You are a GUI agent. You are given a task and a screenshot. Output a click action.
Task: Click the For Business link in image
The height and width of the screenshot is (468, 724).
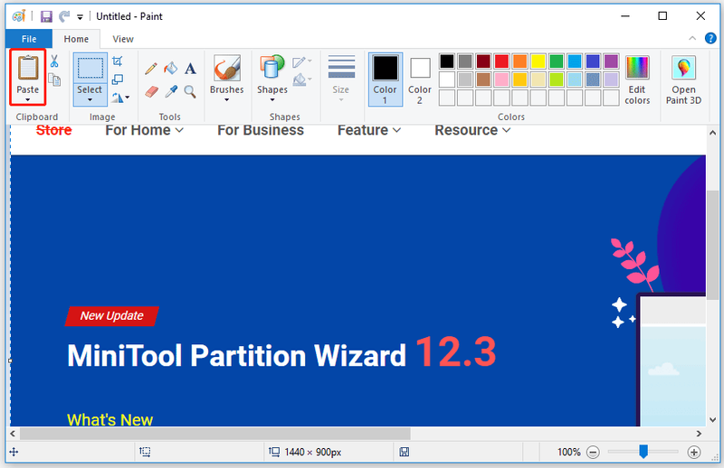coord(261,130)
